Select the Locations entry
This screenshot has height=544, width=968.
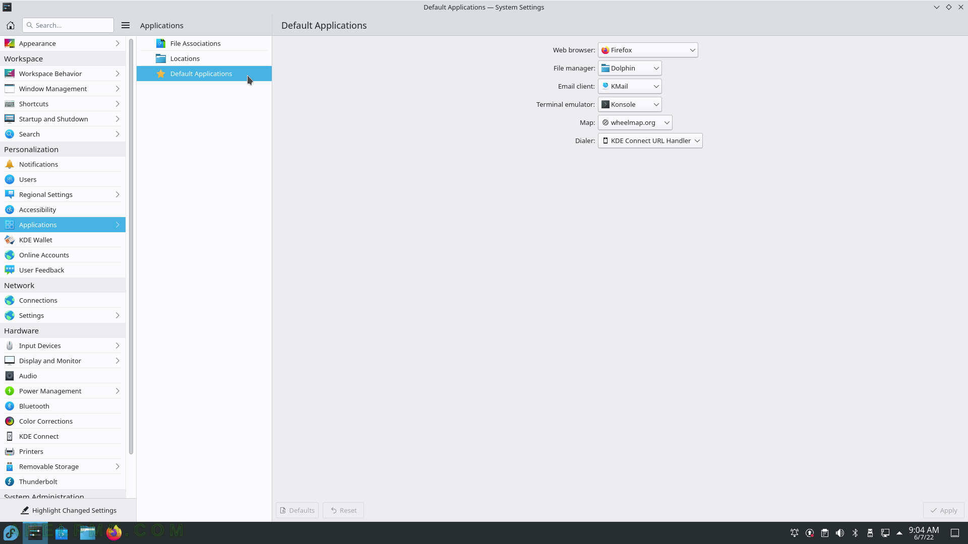(x=204, y=58)
